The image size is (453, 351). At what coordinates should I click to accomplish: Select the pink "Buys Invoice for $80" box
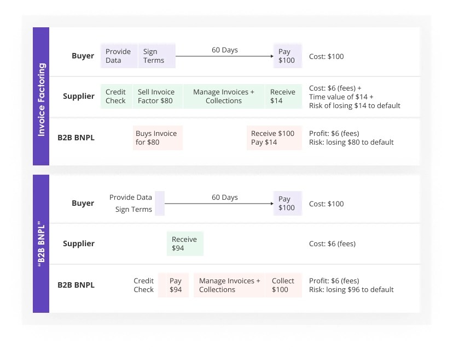point(157,138)
